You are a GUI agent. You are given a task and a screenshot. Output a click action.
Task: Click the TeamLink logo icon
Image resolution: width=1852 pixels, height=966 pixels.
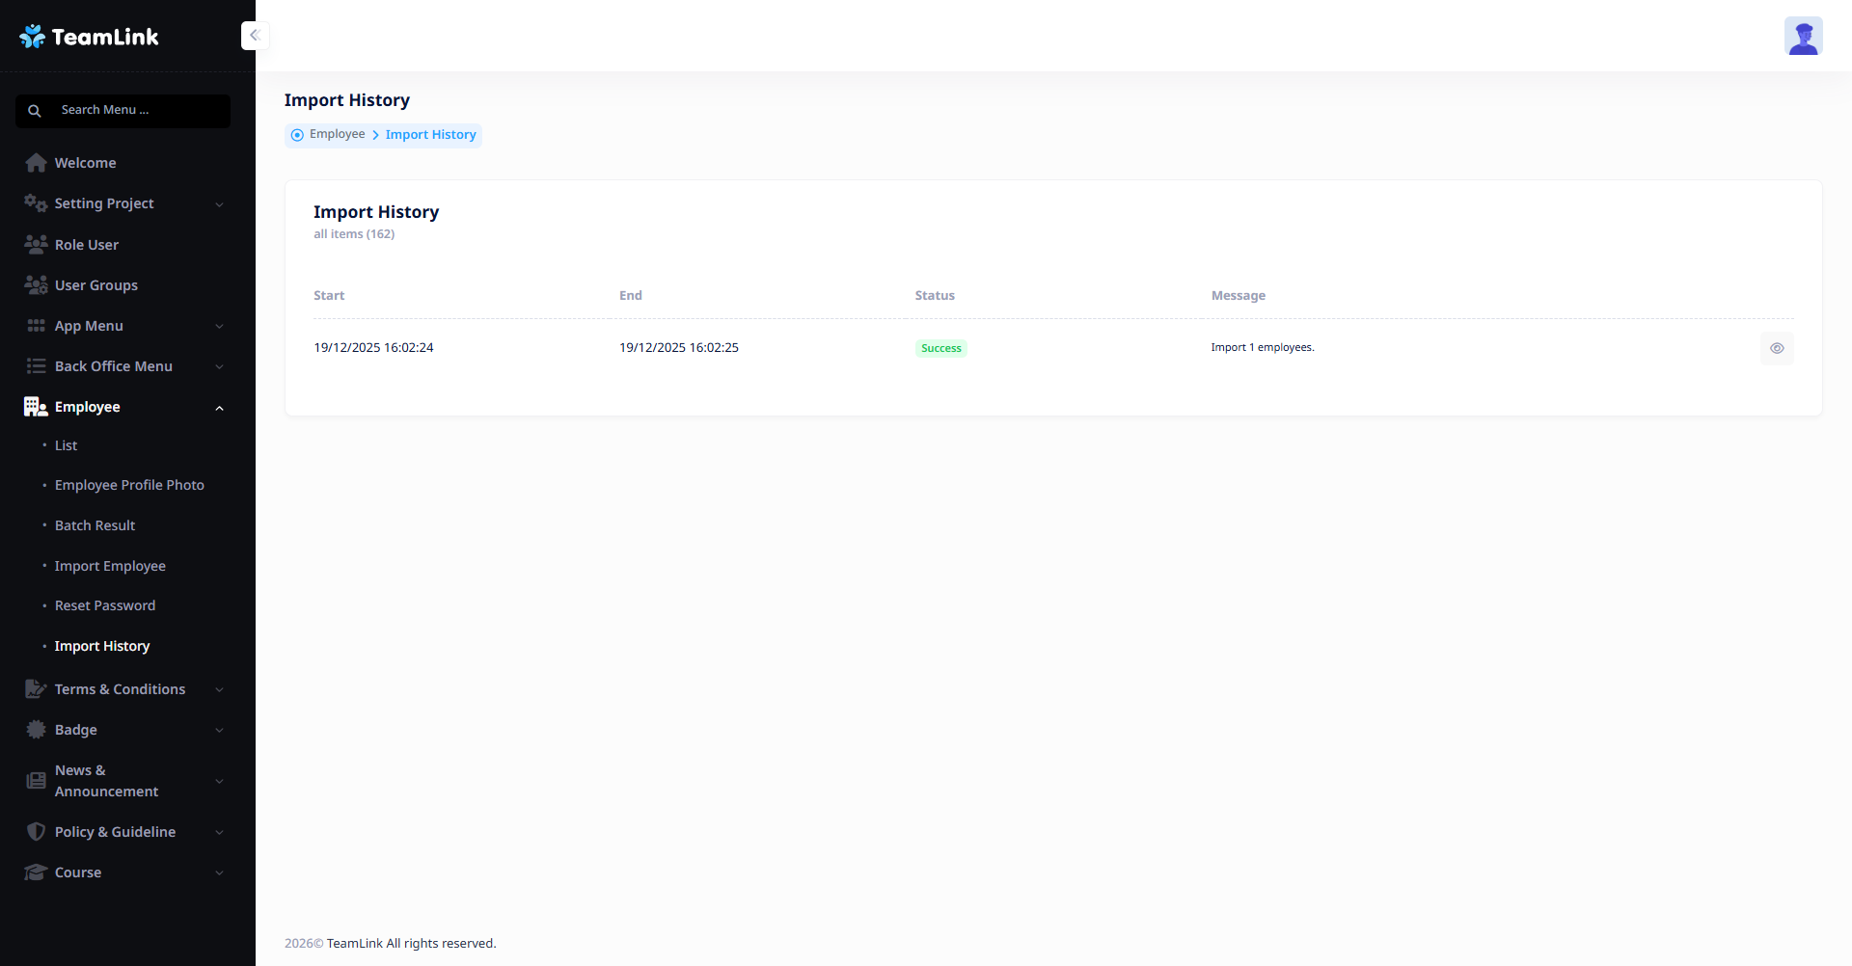32,37
